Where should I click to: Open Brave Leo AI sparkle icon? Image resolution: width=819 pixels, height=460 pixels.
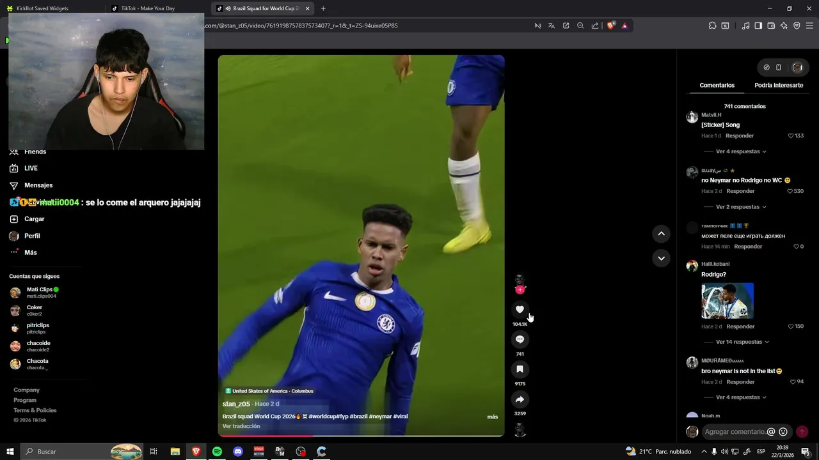pyautogui.click(x=784, y=26)
